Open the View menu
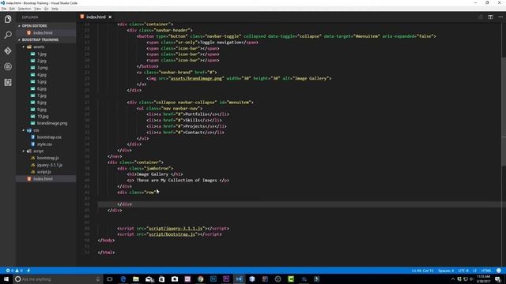The image size is (506, 284). pos(38,9)
